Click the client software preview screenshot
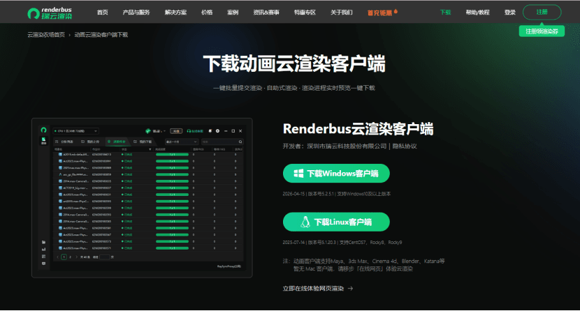Image resolution: width=580 pixels, height=311 pixels. 142,197
